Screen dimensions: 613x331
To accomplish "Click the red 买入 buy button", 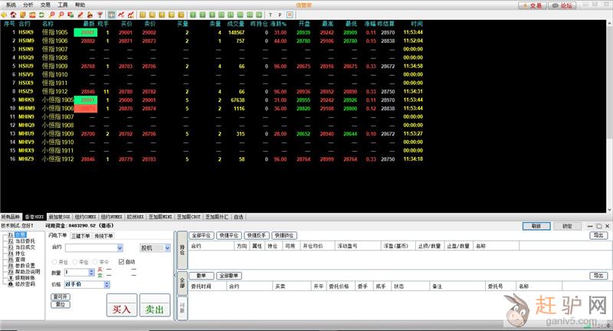I will coord(121,310).
